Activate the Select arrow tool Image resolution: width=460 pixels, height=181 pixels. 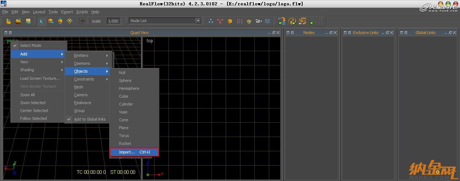(x=41, y=21)
